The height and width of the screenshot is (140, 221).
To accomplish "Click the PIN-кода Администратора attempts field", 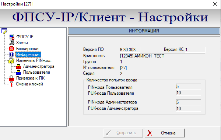I will [x=189, y=102].
